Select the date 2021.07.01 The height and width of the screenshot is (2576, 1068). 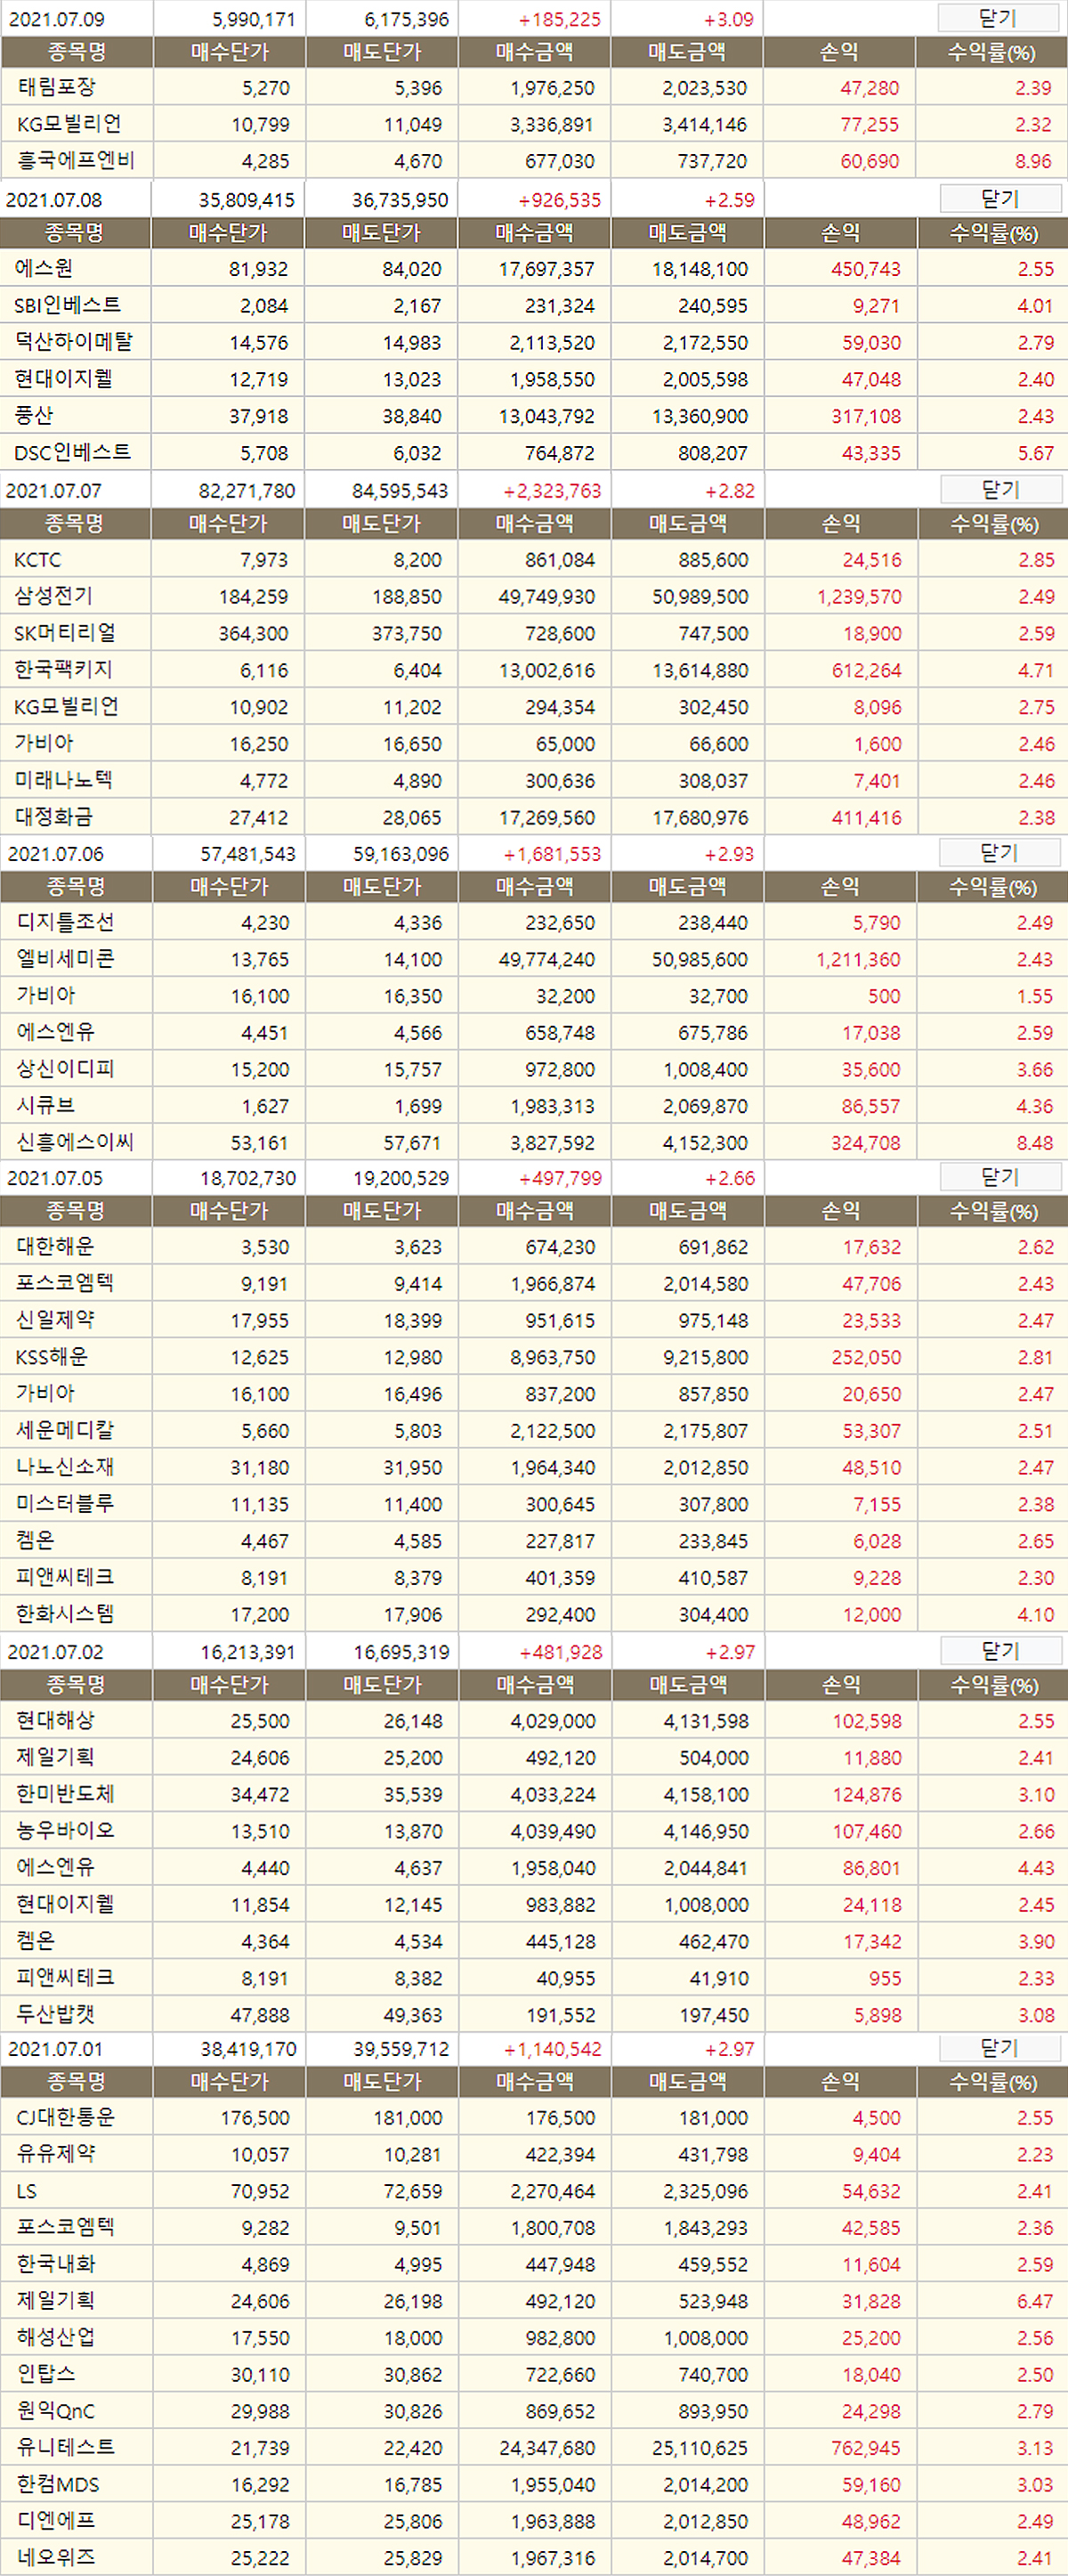pos(55,2049)
